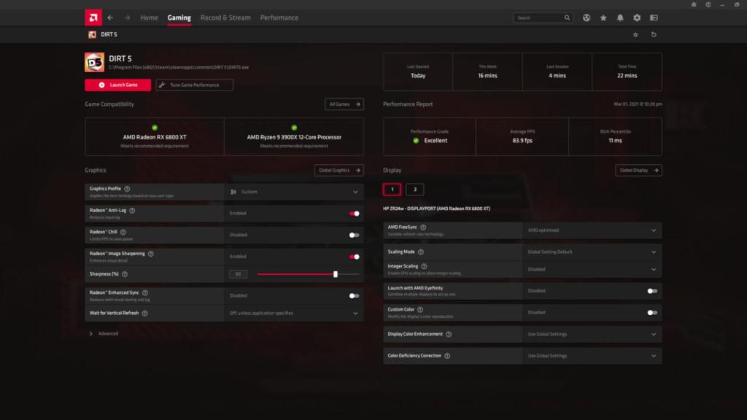The height and width of the screenshot is (420, 747).
Task: Open Tune Game Performance
Action: [x=193, y=85]
